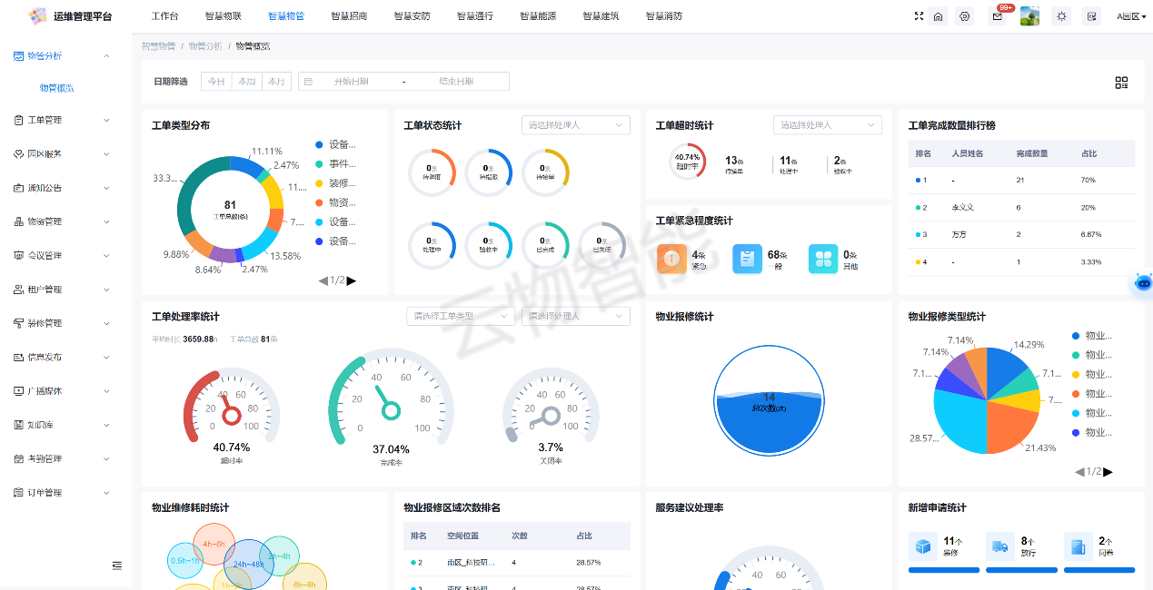Open the mail icon with 99+ badge

pyautogui.click(x=998, y=16)
